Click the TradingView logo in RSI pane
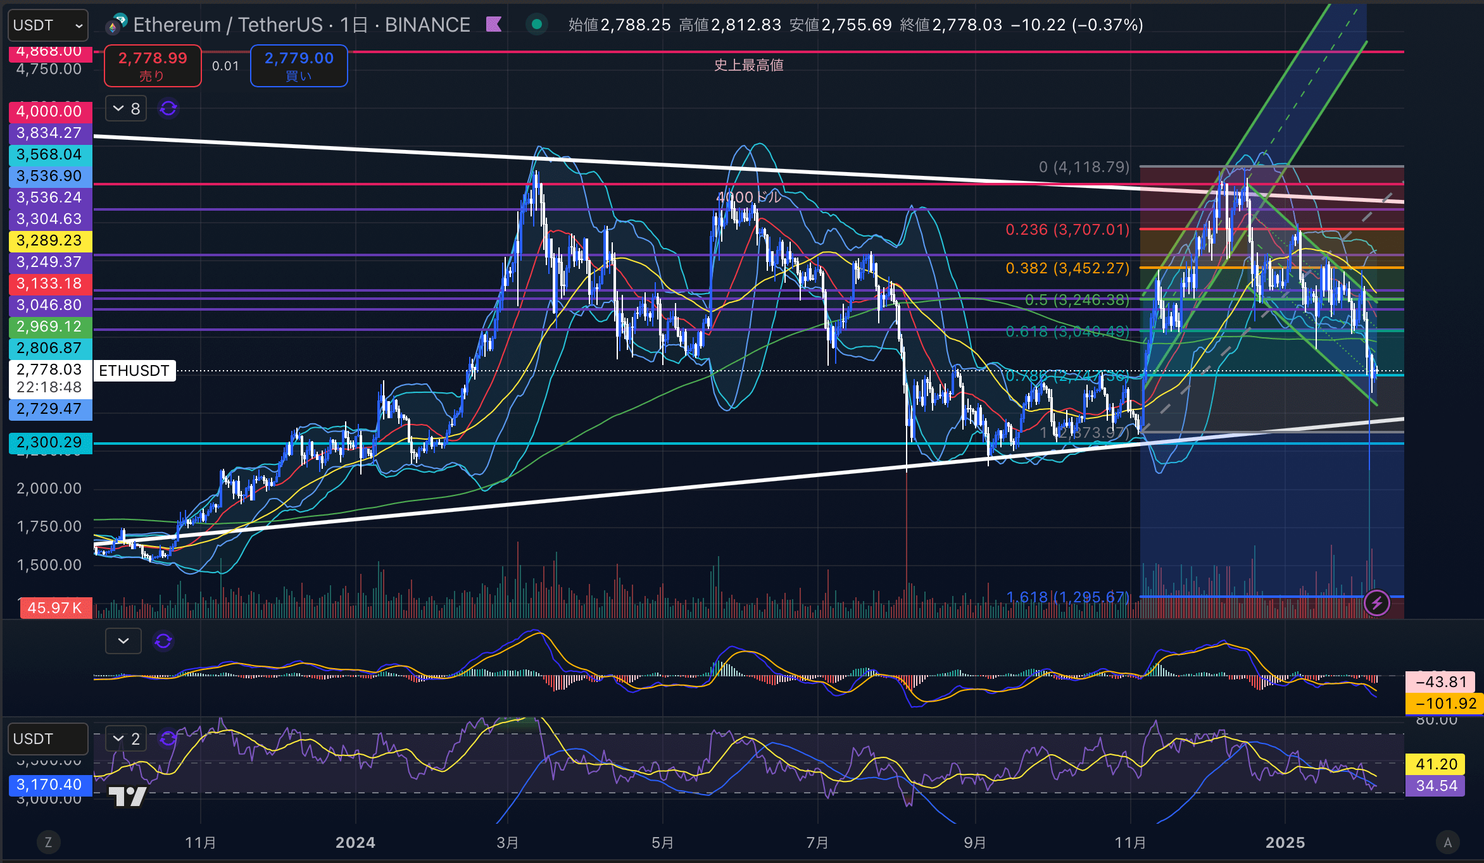This screenshot has height=863, width=1484. [x=128, y=796]
